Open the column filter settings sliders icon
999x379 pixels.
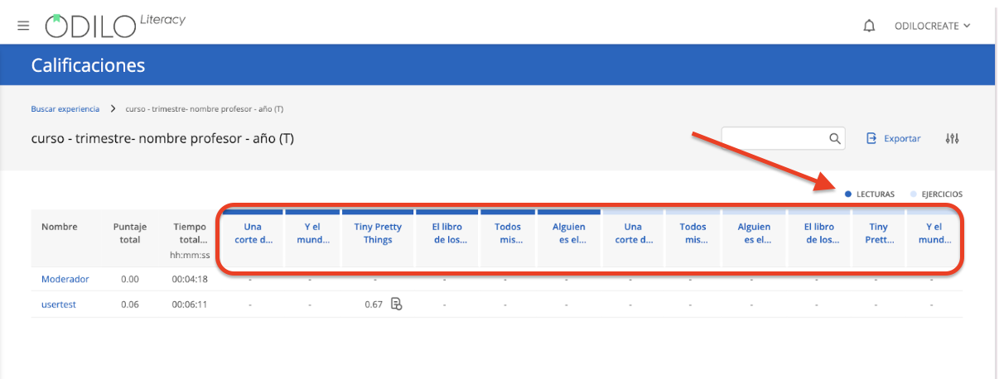(x=952, y=138)
